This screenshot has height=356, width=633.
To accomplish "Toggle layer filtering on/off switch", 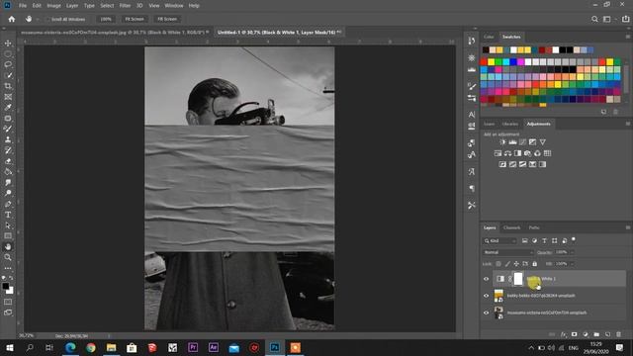I will (574, 239).
